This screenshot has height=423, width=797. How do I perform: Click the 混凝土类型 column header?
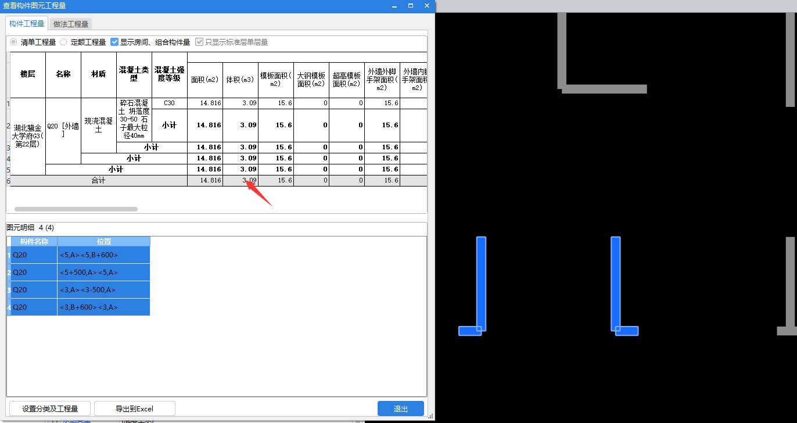coord(134,74)
